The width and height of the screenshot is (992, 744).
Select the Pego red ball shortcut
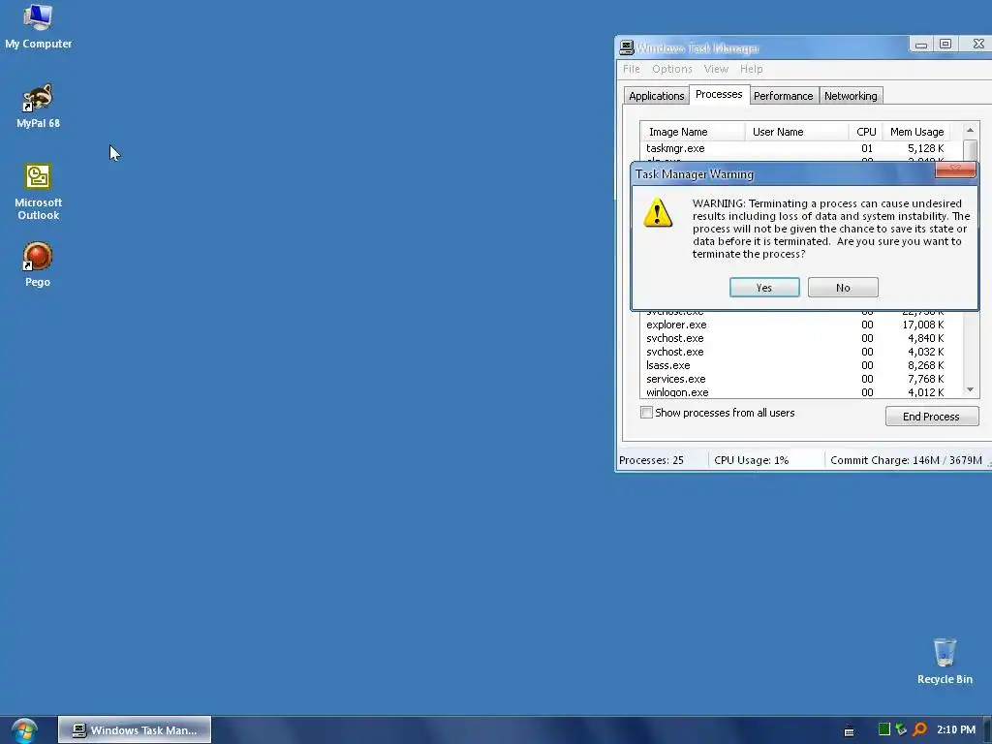pyautogui.click(x=38, y=264)
